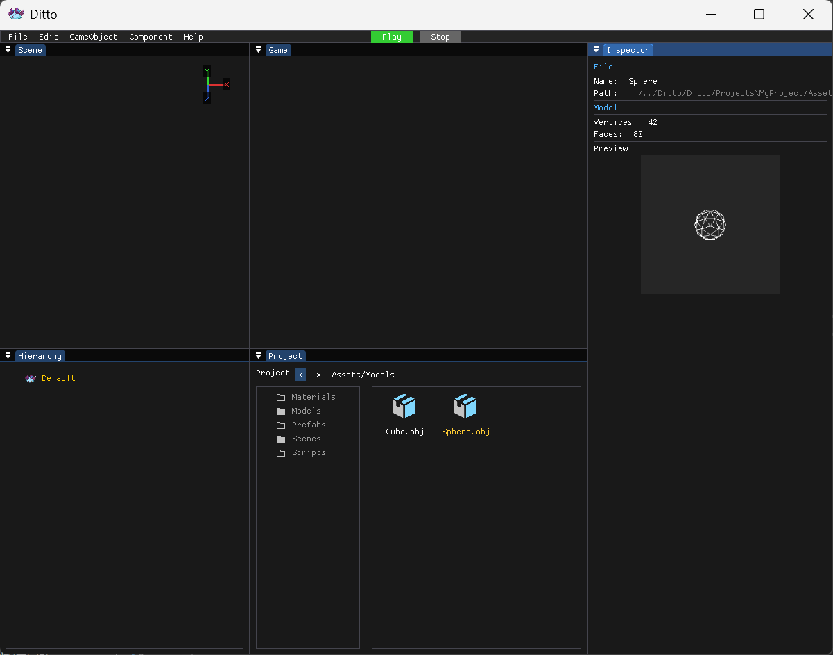Go forward with the > navigation button
The height and width of the screenshot is (655, 833).
coord(318,375)
